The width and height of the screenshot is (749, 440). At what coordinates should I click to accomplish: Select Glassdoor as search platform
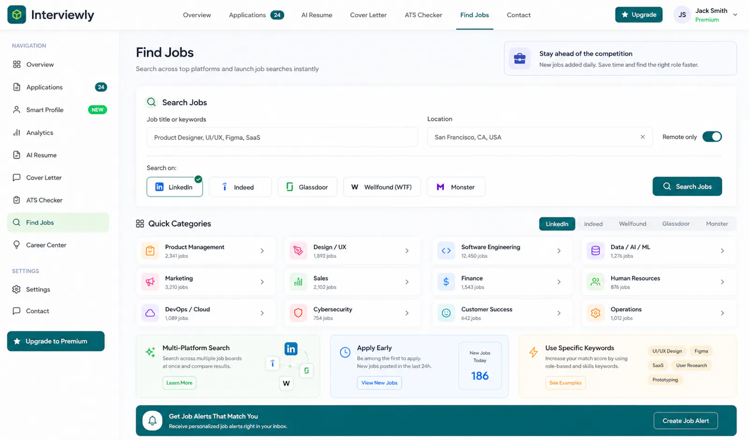click(308, 187)
